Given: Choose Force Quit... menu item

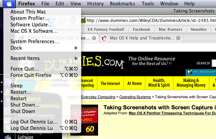Looking at the screenshot, I should [x=42, y=69].
